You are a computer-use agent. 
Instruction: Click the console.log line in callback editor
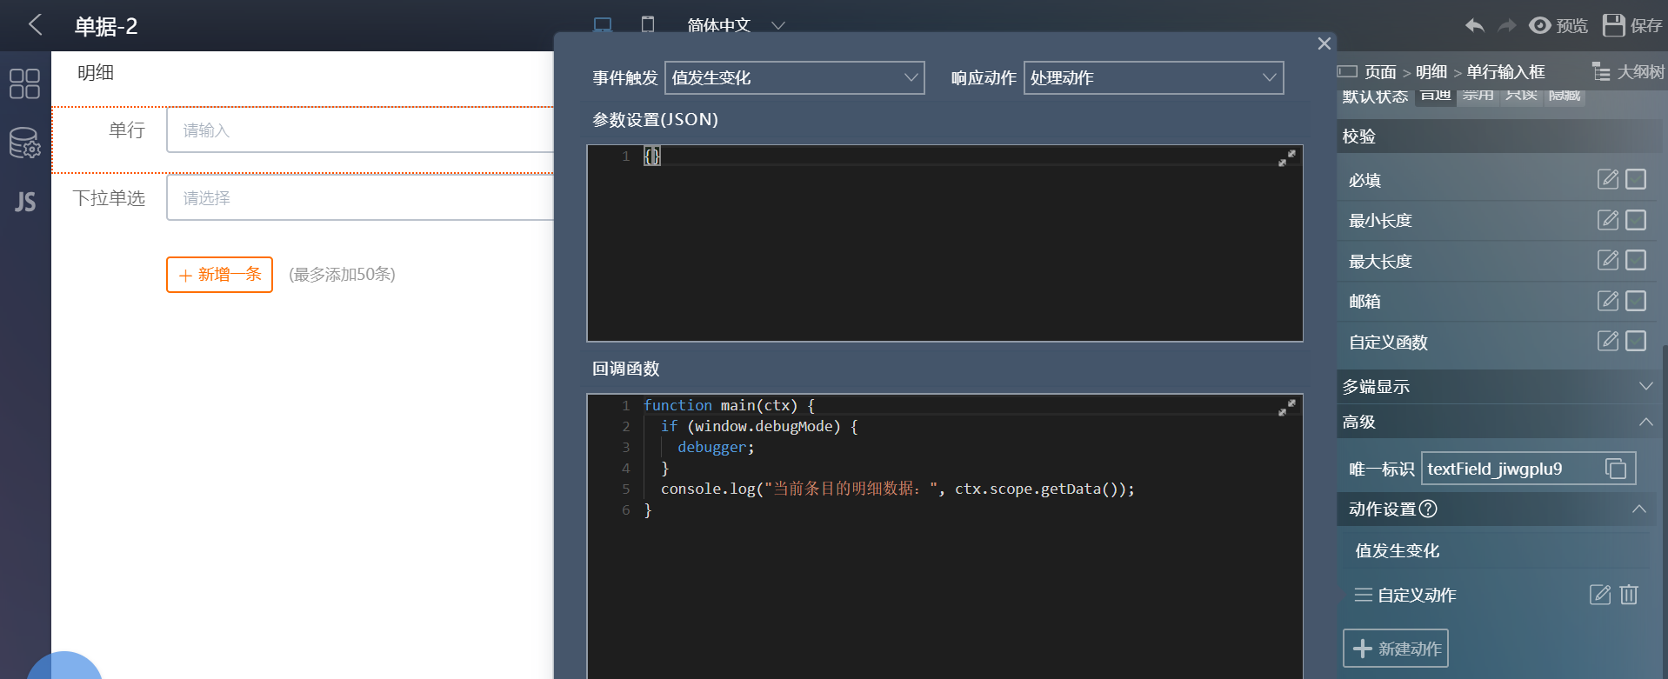tap(897, 489)
